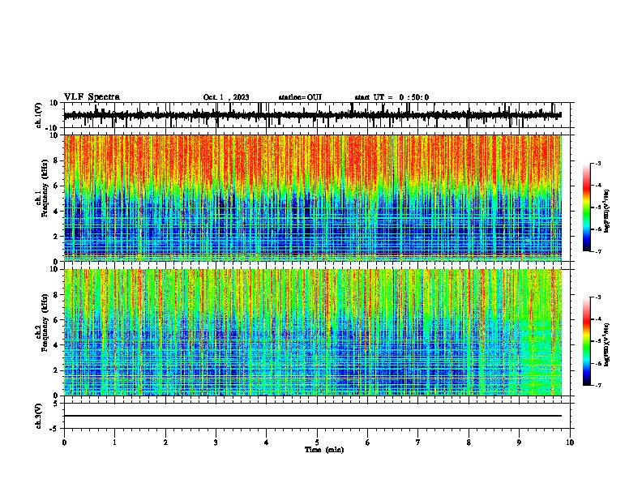
Task: Click inside the ch.1 spectrogram panel
Action: 313,198
